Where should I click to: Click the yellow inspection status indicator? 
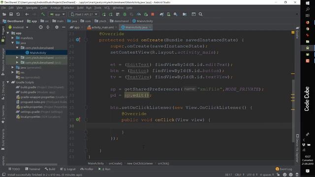[x=293, y=32]
